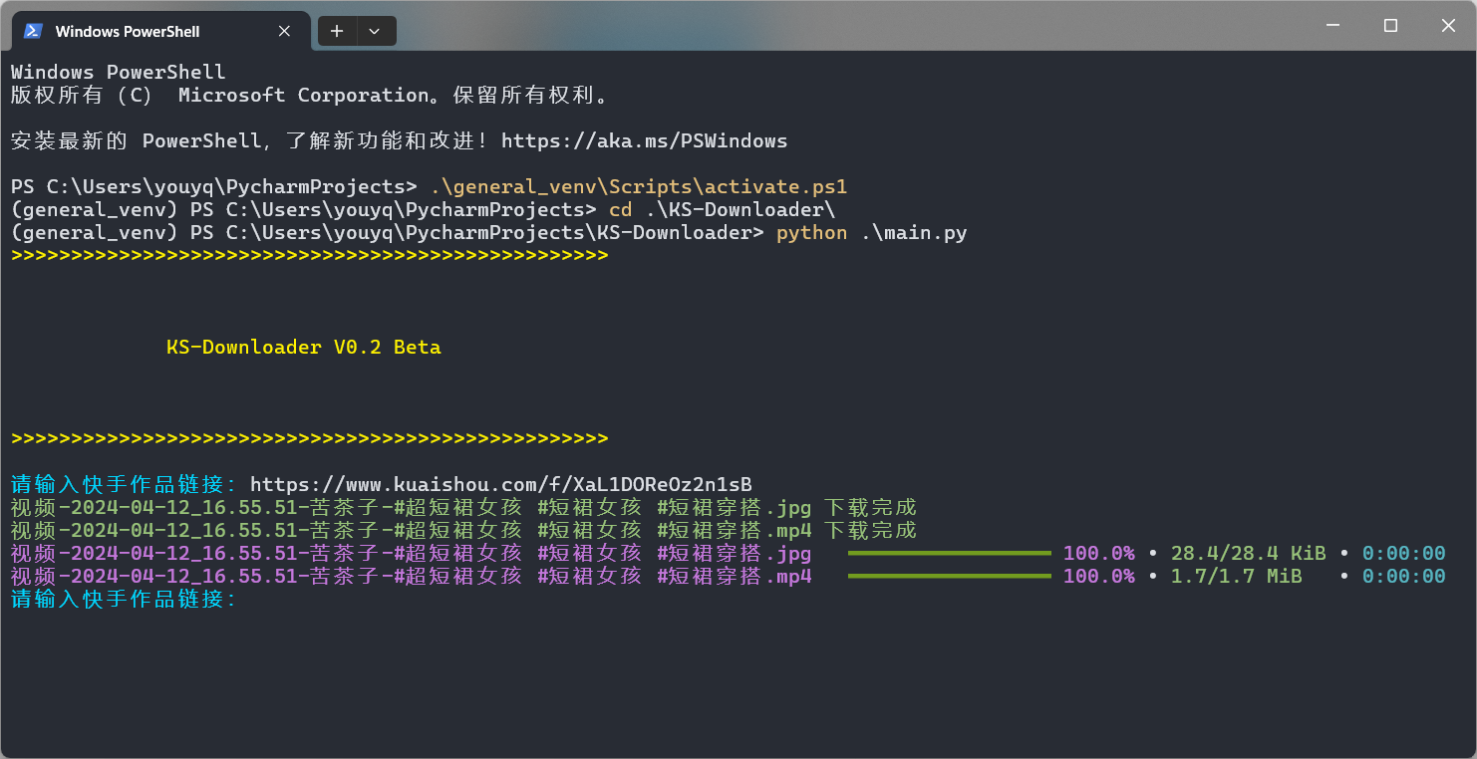Click the kuaishou.com URL in the terminal
The width and height of the screenshot is (1477, 759).
click(500, 485)
